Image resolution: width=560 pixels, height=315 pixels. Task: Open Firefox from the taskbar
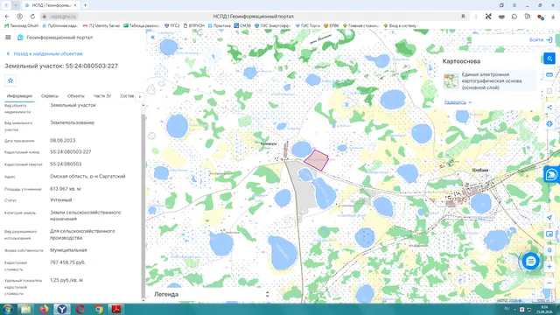click(44, 309)
